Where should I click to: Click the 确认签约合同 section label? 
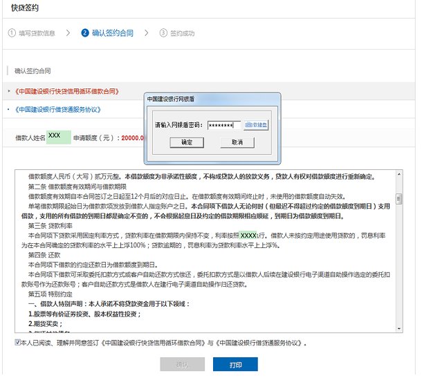pos(33,71)
